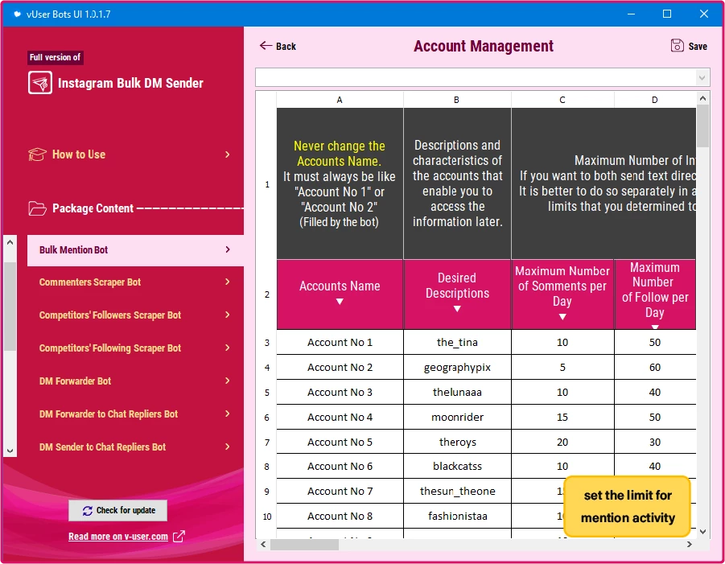Expand the How to Use section chevron

pyautogui.click(x=228, y=154)
